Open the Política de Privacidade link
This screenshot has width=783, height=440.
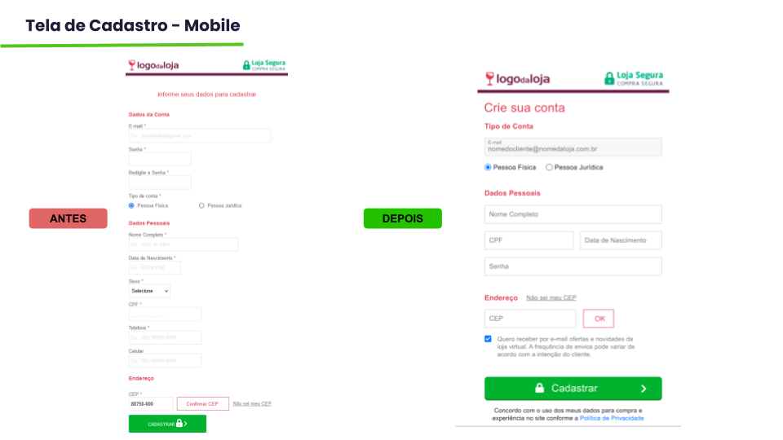coord(612,418)
